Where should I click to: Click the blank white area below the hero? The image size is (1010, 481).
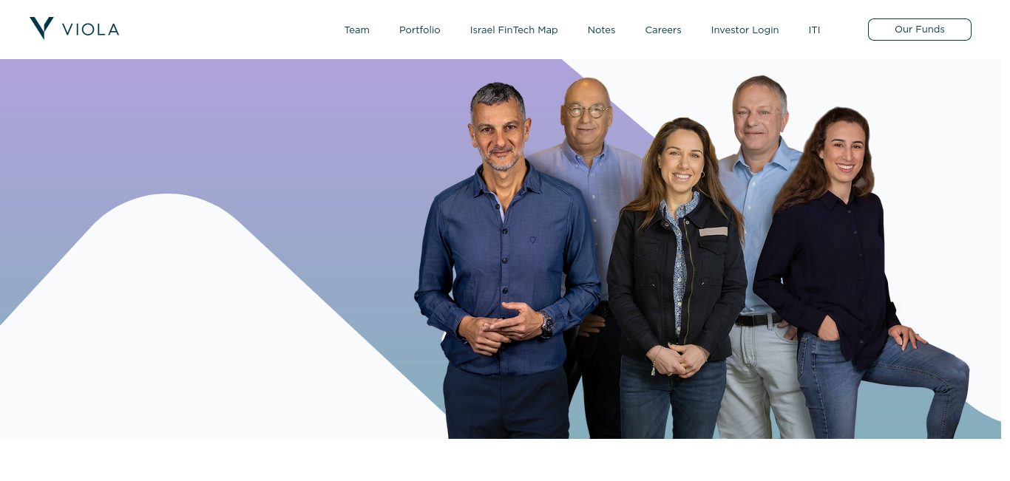pyautogui.click(x=505, y=460)
